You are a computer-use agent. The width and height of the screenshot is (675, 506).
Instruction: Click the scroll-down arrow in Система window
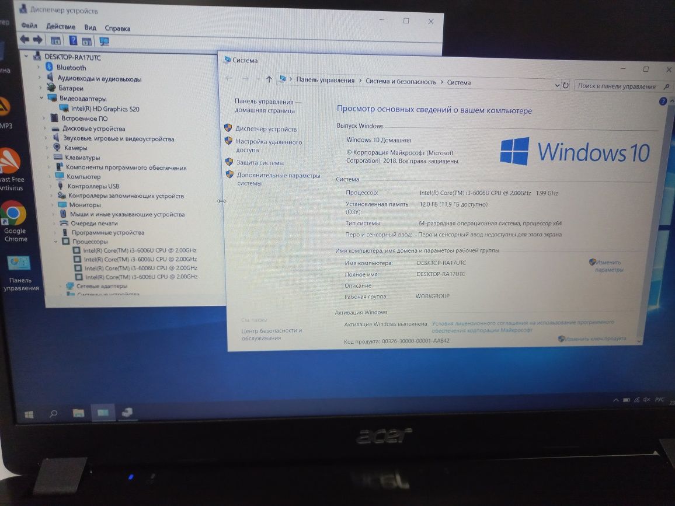click(x=639, y=341)
